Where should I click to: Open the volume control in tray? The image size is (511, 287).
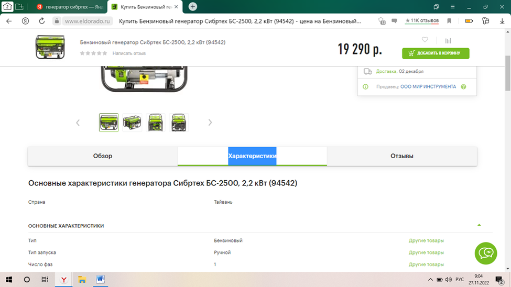coord(449,280)
